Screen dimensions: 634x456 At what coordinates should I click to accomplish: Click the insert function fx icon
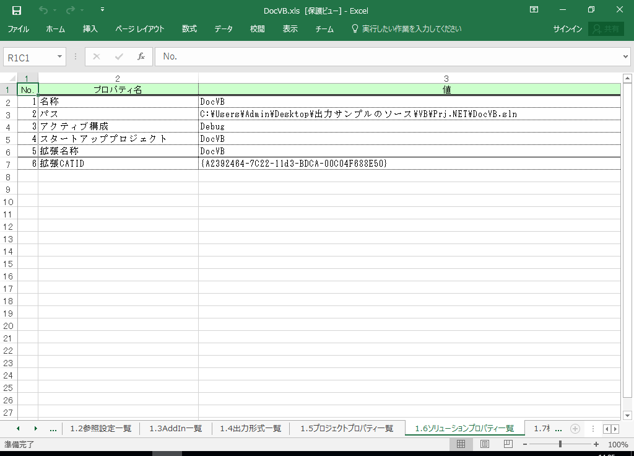click(x=141, y=56)
